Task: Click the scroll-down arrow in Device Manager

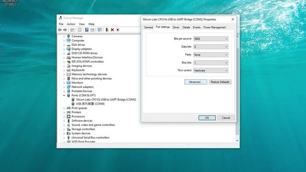Action: pos(237,140)
